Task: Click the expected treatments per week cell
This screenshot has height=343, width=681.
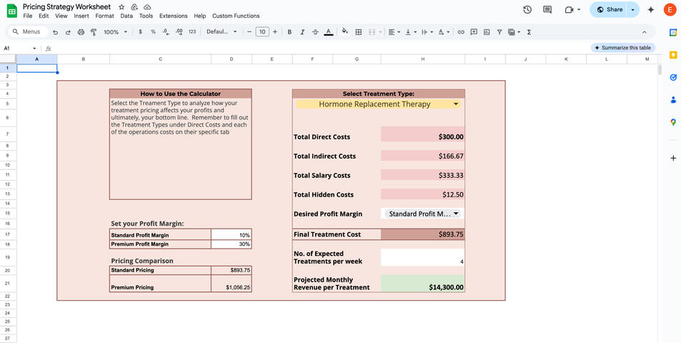Action: [422, 257]
